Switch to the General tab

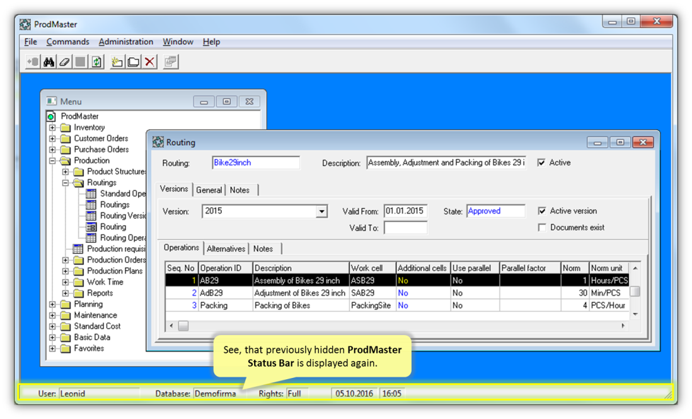click(209, 190)
